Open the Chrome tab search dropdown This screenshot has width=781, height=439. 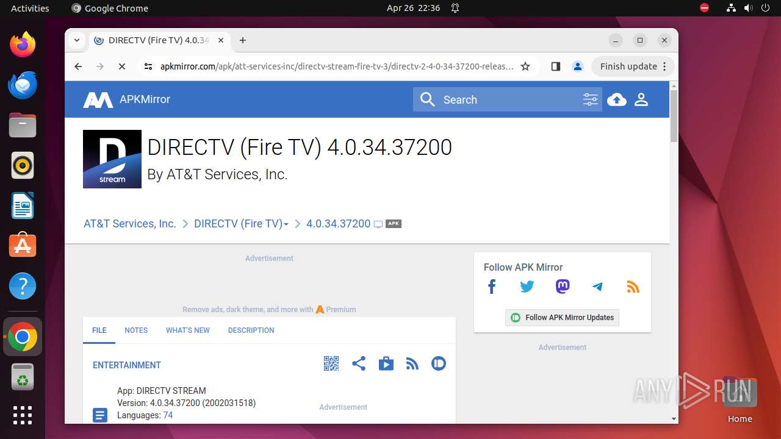pos(77,40)
